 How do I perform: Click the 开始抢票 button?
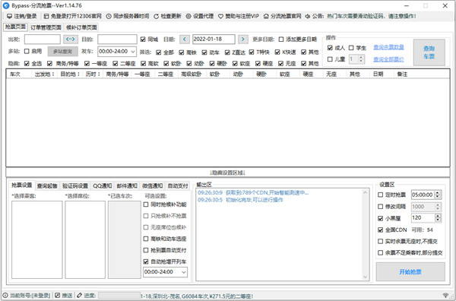pos(410,272)
